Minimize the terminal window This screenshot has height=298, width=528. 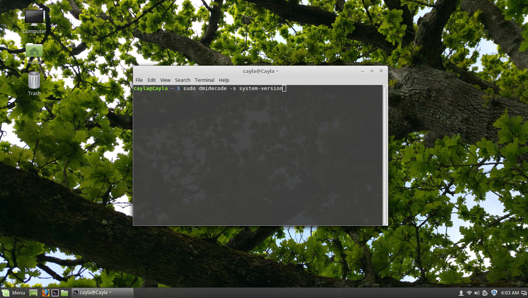pyautogui.click(x=363, y=71)
